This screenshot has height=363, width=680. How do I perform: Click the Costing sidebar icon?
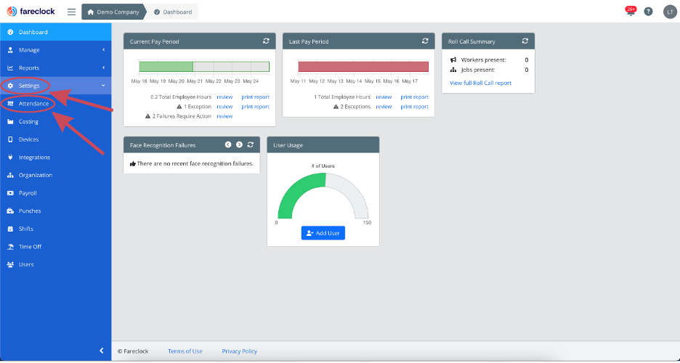(x=10, y=122)
